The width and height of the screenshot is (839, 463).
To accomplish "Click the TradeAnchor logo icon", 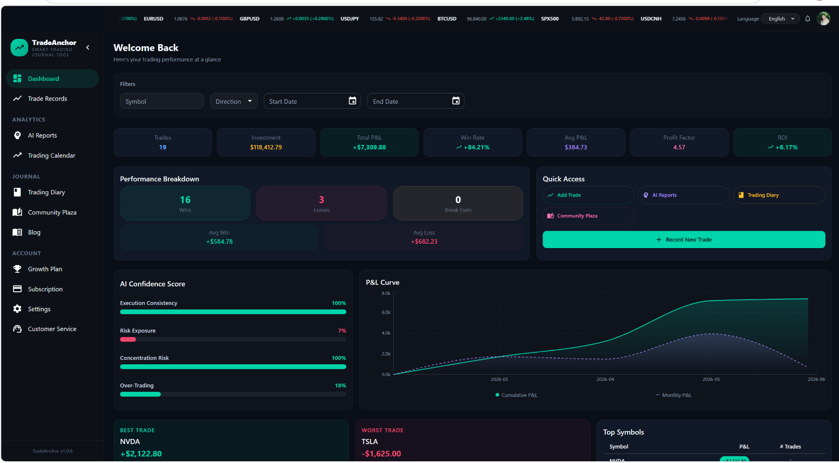I will [x=19, y=48].
